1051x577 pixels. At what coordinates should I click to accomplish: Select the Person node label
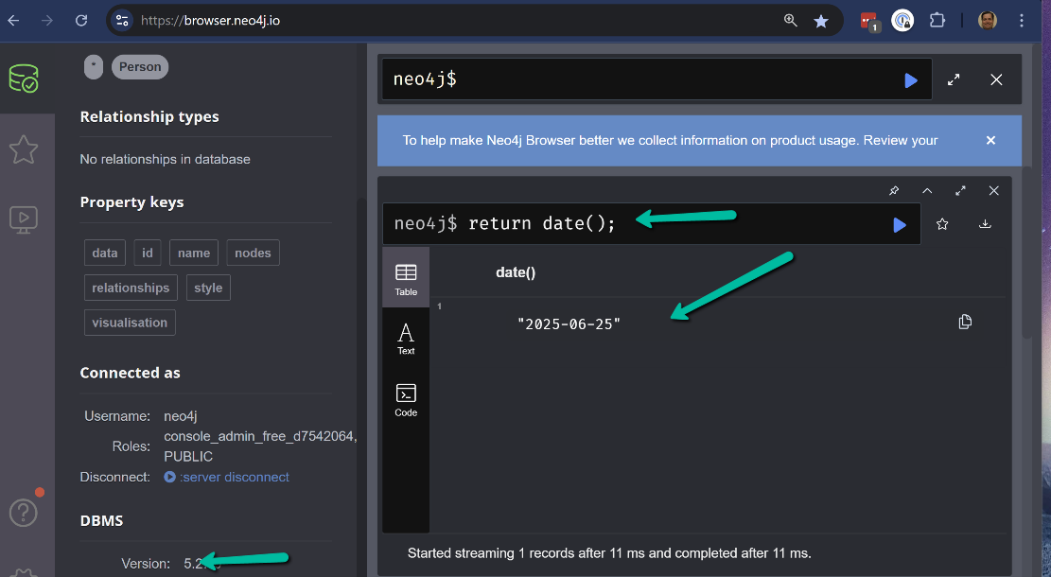(x=140, y=67)
